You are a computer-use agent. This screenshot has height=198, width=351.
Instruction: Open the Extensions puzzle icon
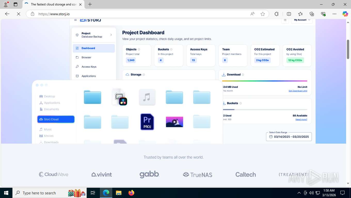[276, 14]
